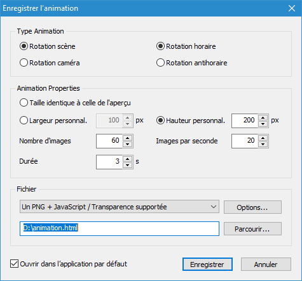Click Parcourir... to browse for file
This screenshot has width=302, height=281.
coord(252,228)
